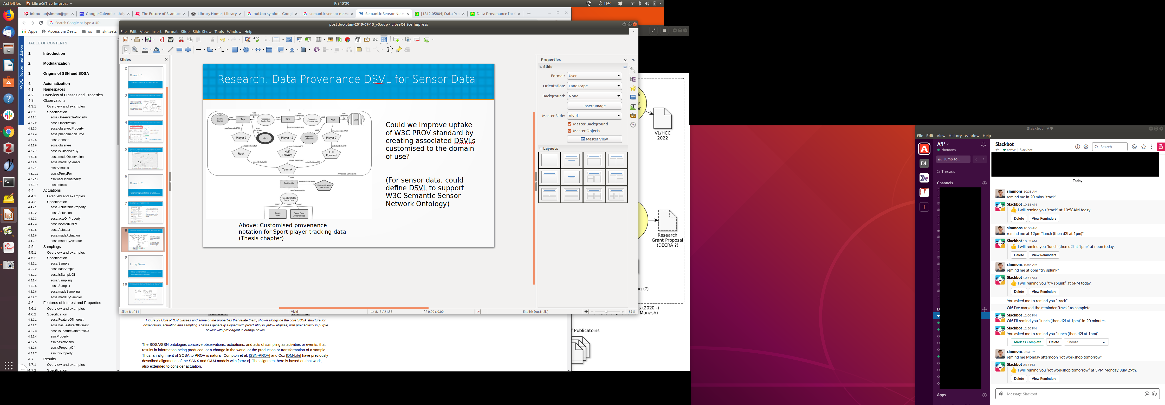1165x405 pixels.
Task: Click the Rotate tool icon
Action: [x=316, y=50]
